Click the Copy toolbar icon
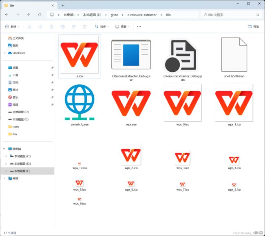This screenshot has width=265, height=236. point(40,26)
